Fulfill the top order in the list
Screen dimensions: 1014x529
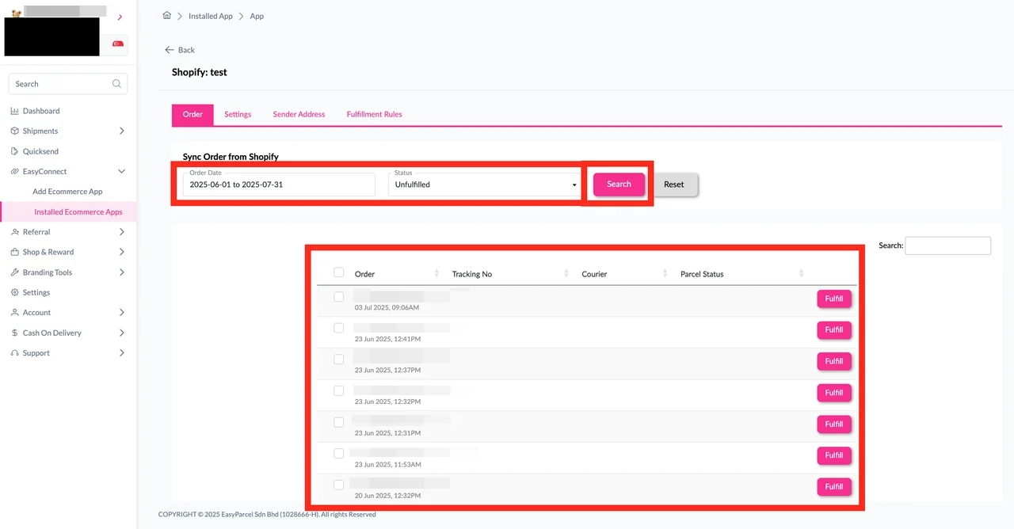point(833,299)
